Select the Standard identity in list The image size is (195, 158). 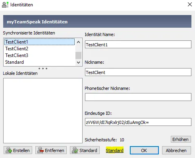point(39,62)
